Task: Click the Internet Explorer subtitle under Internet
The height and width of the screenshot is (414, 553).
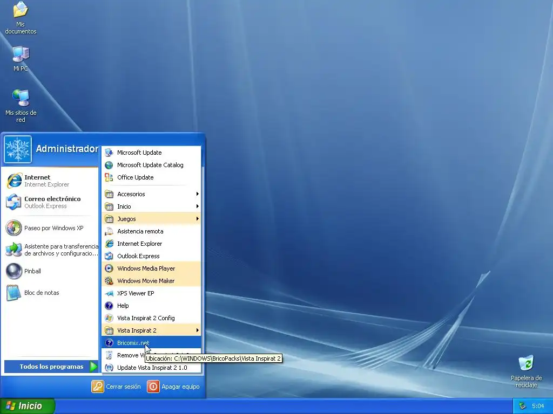Action: (x=46, y=184)
